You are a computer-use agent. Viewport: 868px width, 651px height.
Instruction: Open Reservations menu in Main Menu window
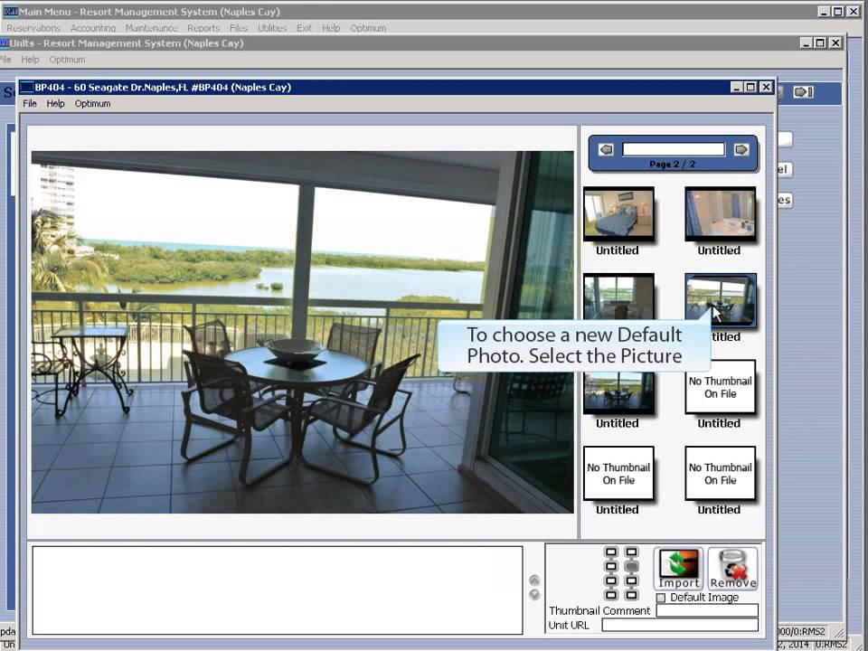coord(33,28)
